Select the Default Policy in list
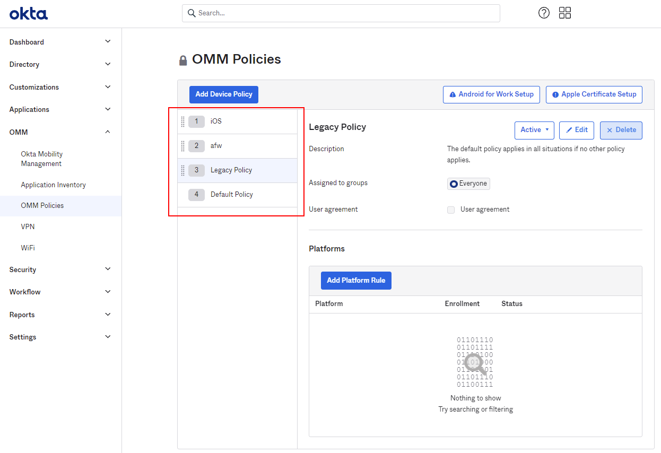Screen dimensions: 661x453 (x=232, y=195)
